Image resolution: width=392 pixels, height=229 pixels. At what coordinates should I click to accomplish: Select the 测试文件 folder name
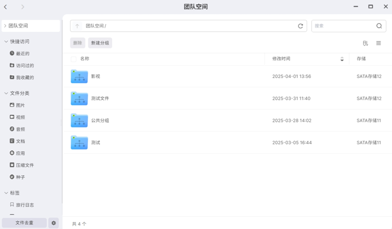coord(100,98)
